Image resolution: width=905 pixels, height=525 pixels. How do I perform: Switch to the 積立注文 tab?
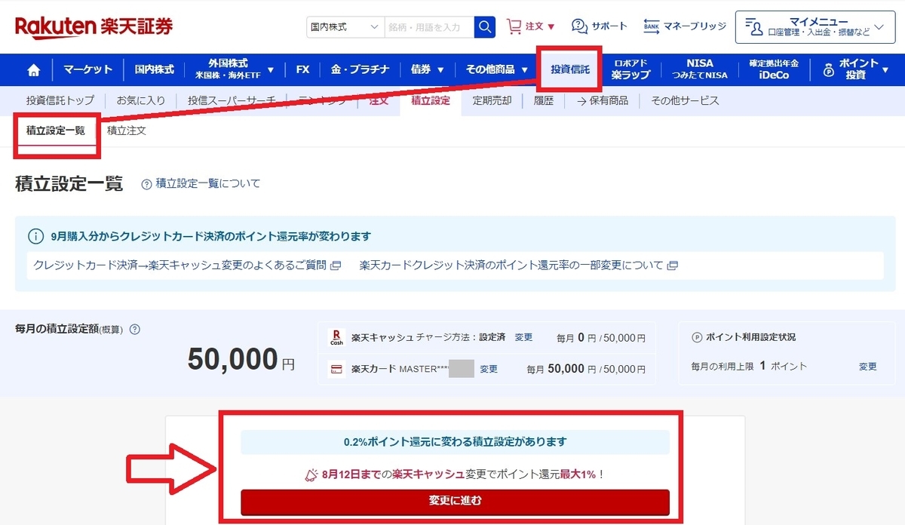[127, 130]
